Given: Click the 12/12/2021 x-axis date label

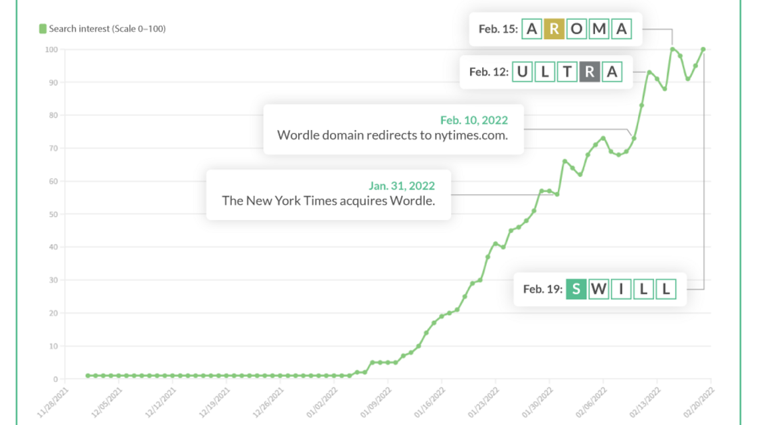Looking at the screenshot, I should click(161, 402).
